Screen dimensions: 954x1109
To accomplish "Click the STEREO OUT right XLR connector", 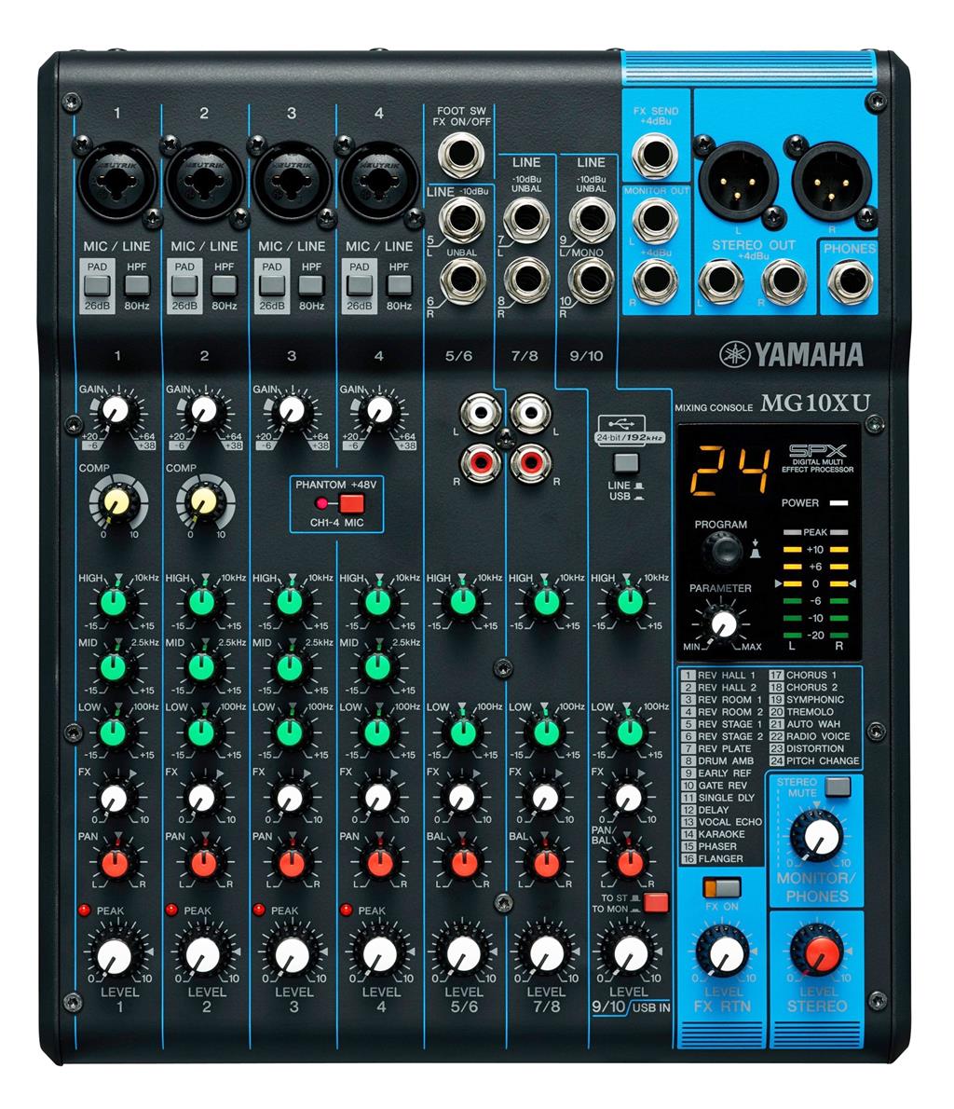I will point(832,181).
